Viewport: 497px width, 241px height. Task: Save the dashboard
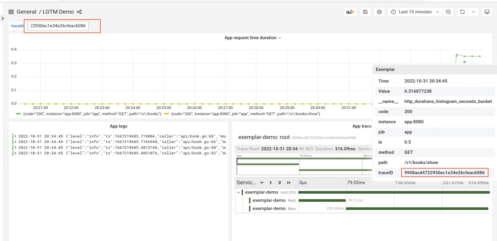click(365, 12)
